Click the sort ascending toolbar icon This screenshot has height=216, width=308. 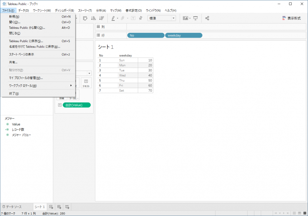pyautogui.click(x=93, y=18)
